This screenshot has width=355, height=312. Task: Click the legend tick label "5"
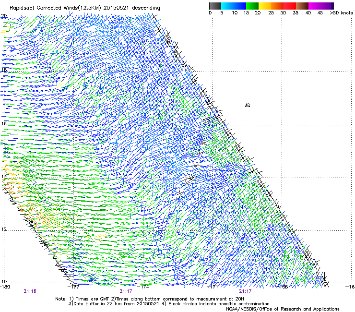coord(222,13)
